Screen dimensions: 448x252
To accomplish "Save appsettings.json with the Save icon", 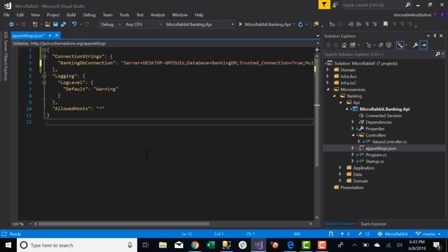I will [x=55, y=24].
